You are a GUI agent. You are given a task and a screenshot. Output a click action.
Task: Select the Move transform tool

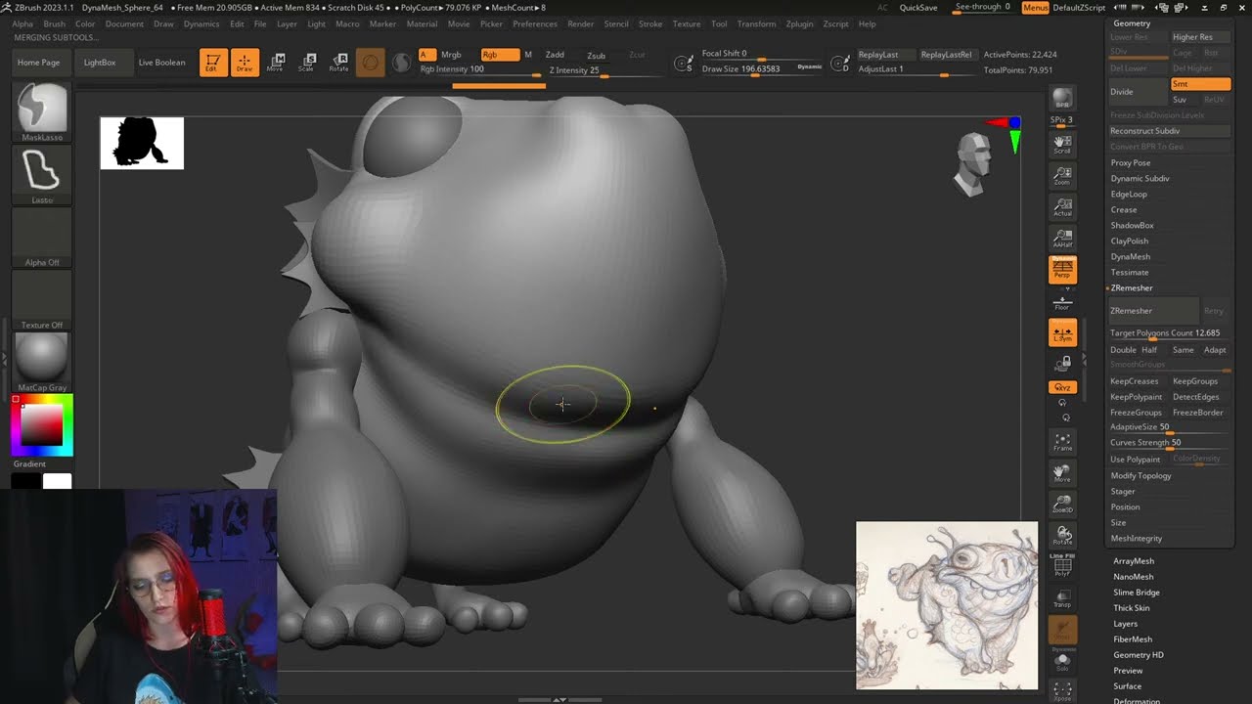(x=276, y=63)
